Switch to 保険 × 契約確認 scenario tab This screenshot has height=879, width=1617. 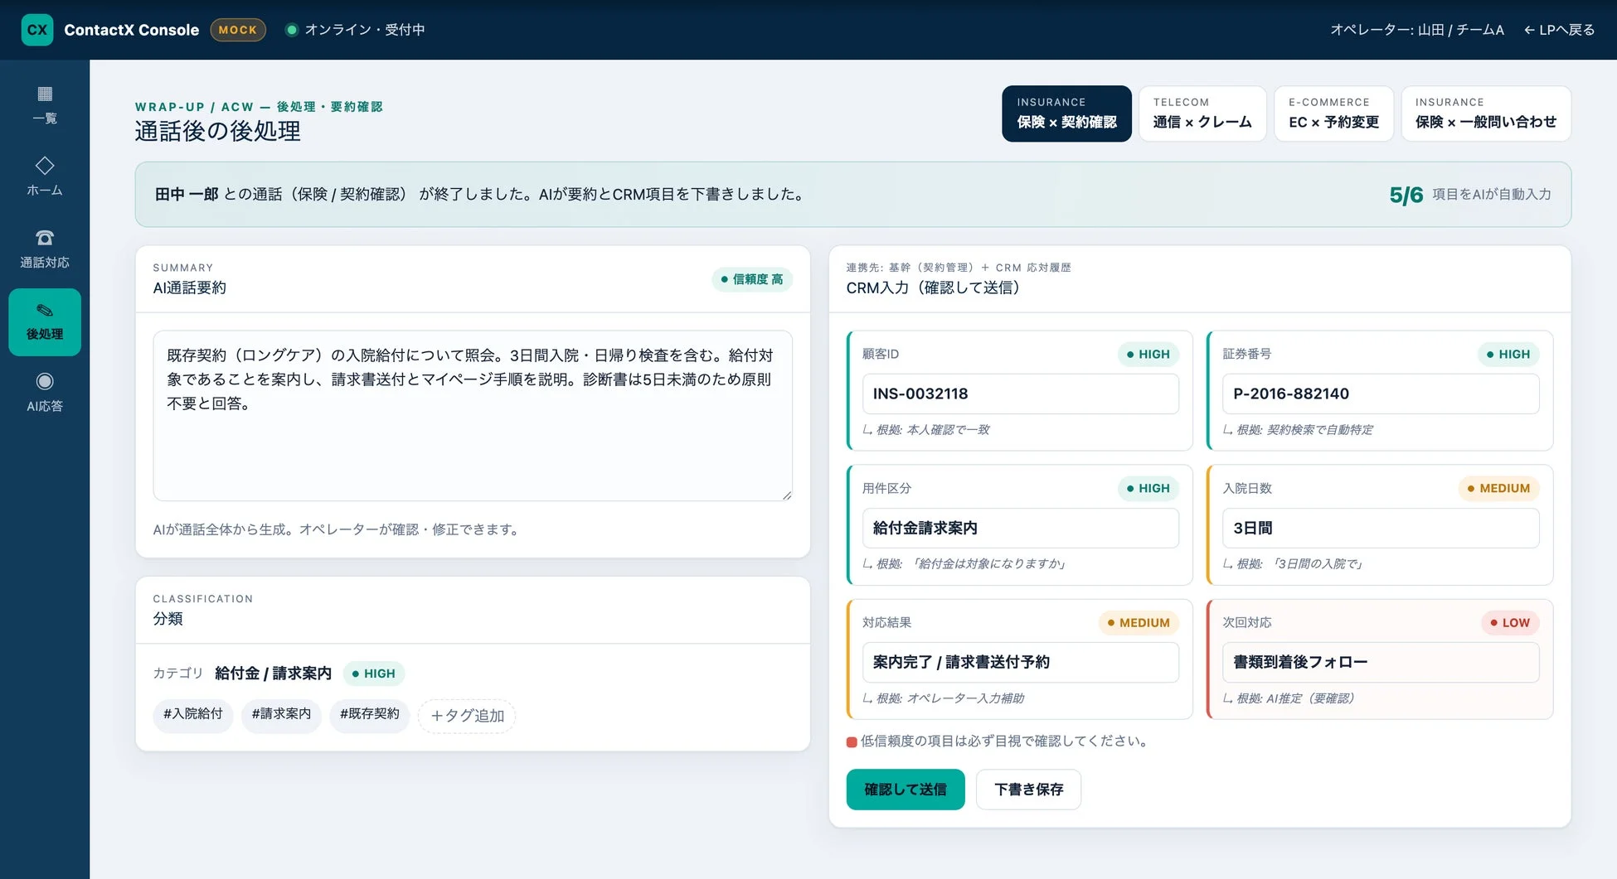[x=1066, y=113]
